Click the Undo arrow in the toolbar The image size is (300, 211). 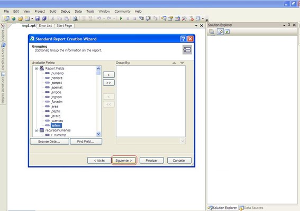coord(99,19)
